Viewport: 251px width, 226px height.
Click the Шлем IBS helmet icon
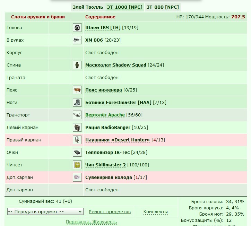(x=77, y=27)
